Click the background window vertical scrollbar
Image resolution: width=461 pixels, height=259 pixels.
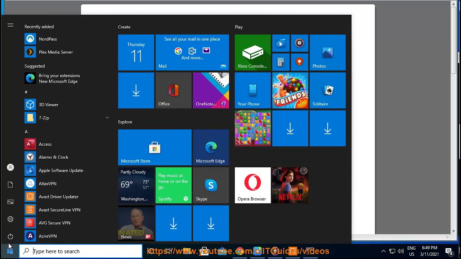[x=454, y=40]
